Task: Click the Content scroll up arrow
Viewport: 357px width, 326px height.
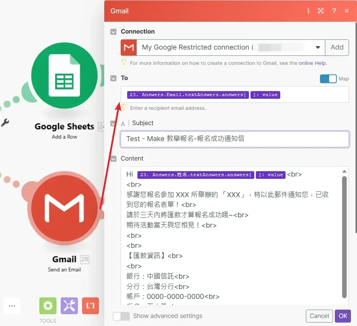Action: 344,172
